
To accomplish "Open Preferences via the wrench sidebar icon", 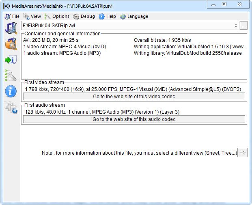I will point(11,76).
